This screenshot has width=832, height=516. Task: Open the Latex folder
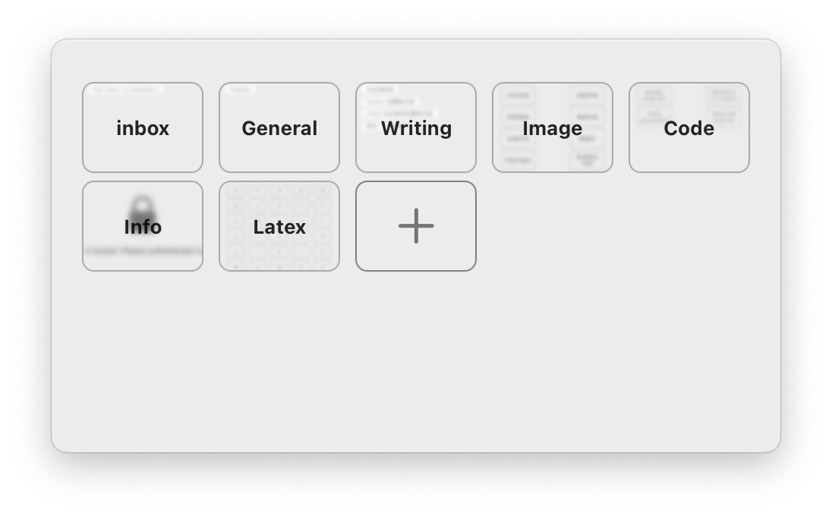pyautogui.click(x=279, y=226)
